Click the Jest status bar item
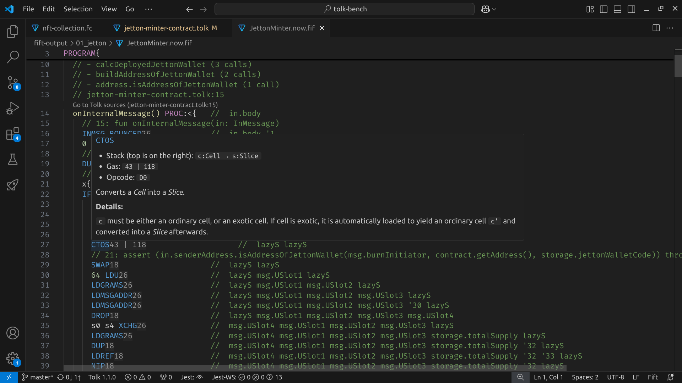The height and width of the screenshot is (383, 682). tap(191, 377)
